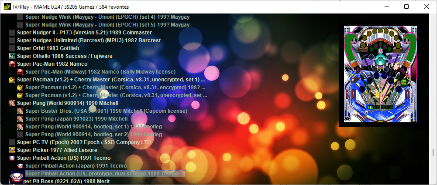Image resolution: width=437 pixels, height=185 pixels.
Task: Close the IV/Play window
Action: (426, 7)
